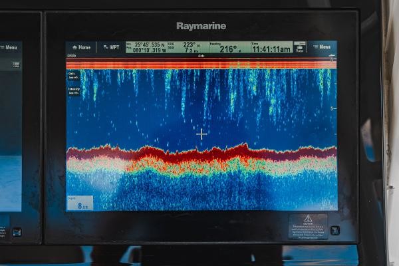Tap the list icon on left display

point(15,65)
